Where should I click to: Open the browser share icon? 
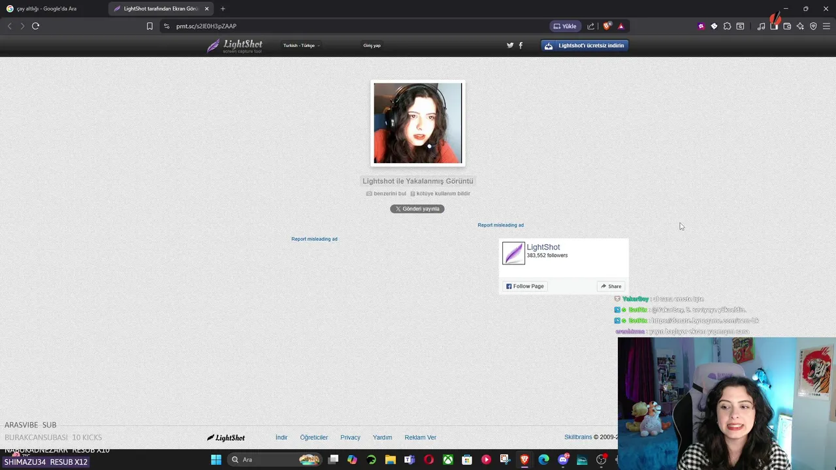coord(591,26)
